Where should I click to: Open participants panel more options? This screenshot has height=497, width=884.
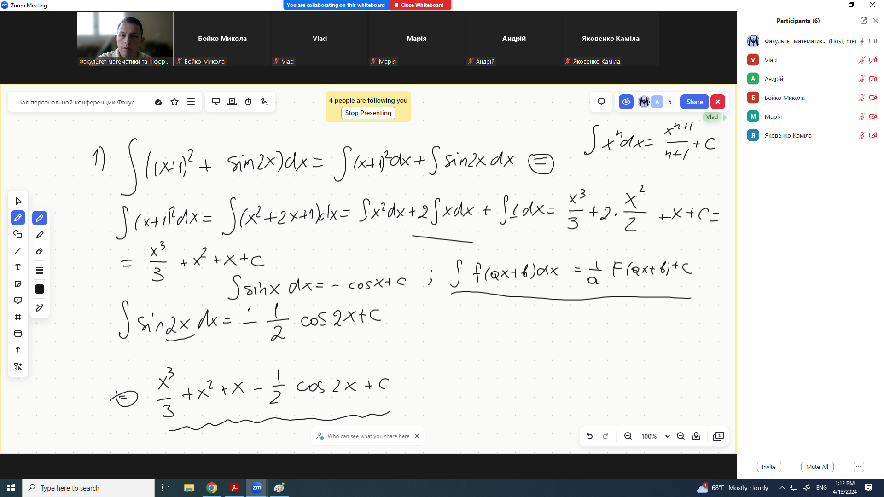pyautogui.click(x=858, y=467)
